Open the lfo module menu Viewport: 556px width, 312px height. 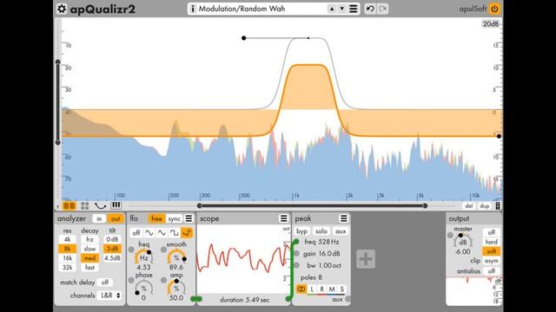(189, 218)
